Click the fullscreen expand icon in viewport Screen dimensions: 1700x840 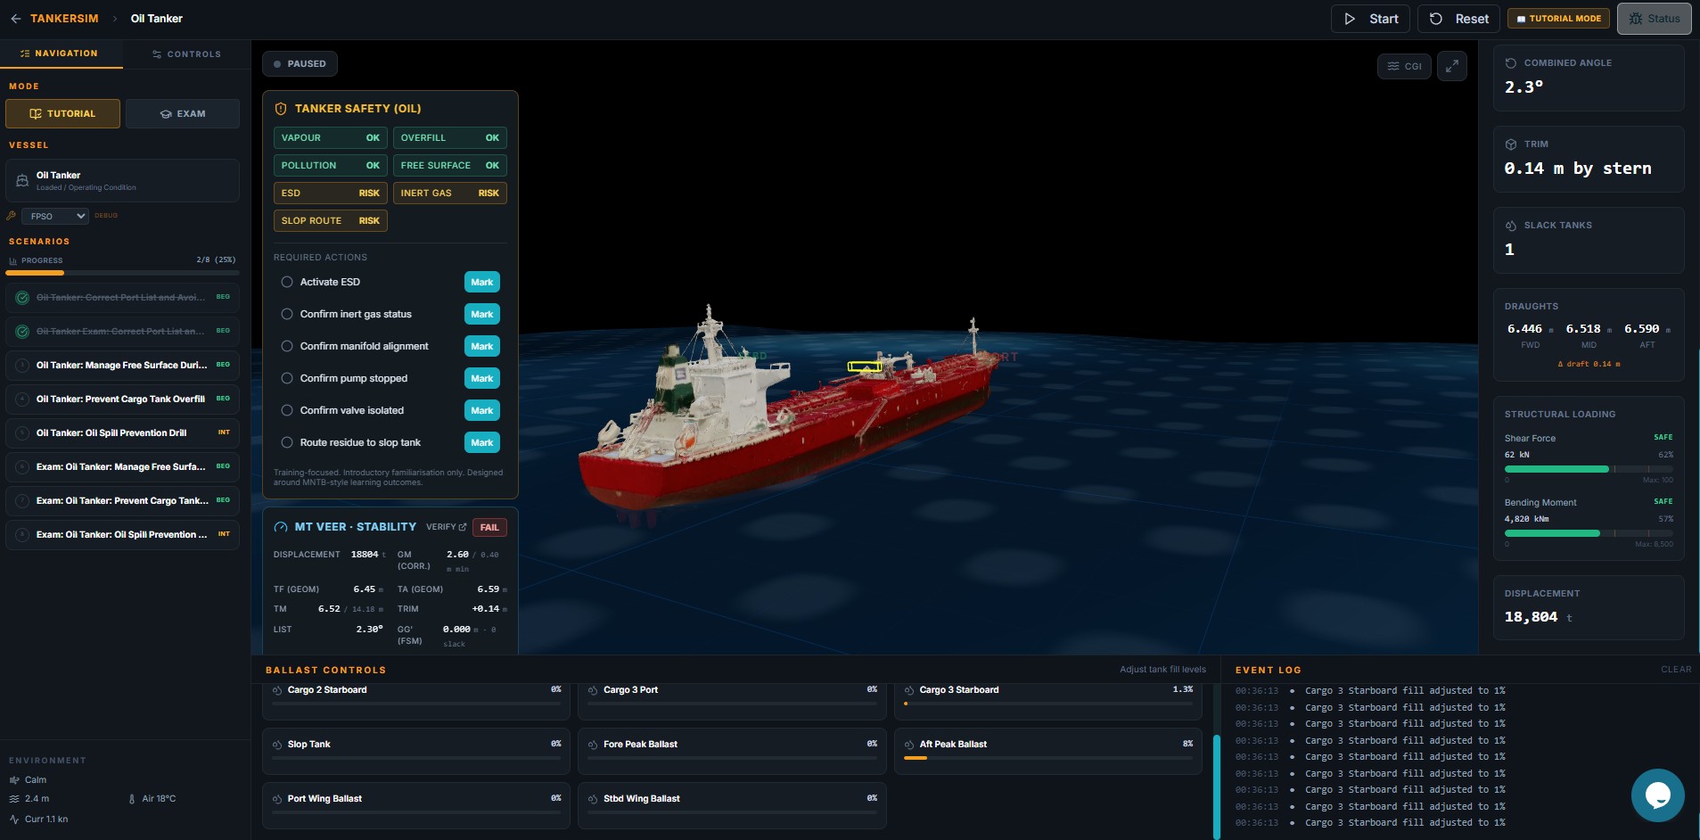[x=1451, y=66]
